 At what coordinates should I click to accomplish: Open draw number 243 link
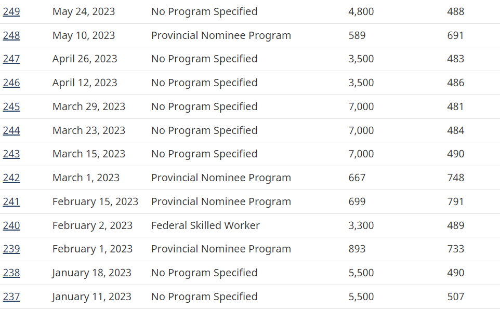pos(11,154)
